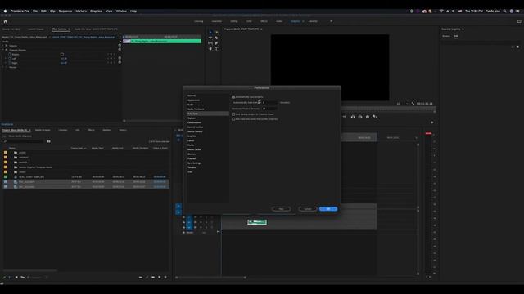
Task: Toggle the stopwatch for the Right parameter
Action: [x=9, y=63]
